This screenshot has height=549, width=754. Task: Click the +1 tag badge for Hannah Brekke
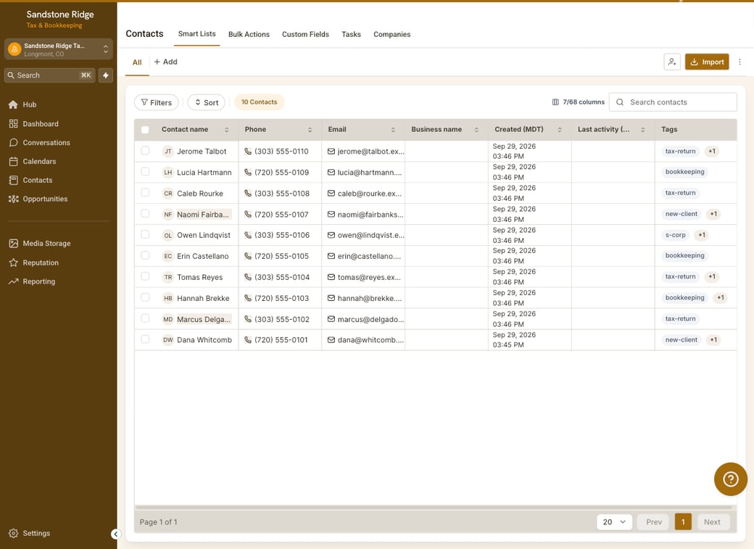pos(720,298)
